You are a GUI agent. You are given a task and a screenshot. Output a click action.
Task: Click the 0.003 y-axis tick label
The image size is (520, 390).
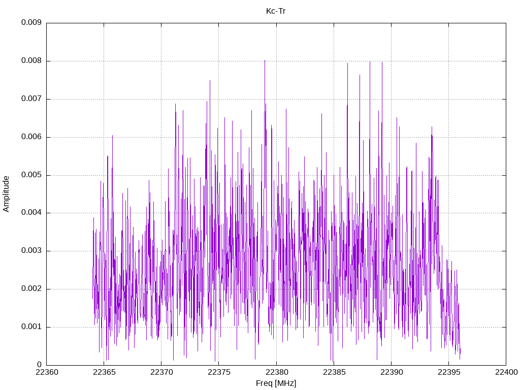31,251
